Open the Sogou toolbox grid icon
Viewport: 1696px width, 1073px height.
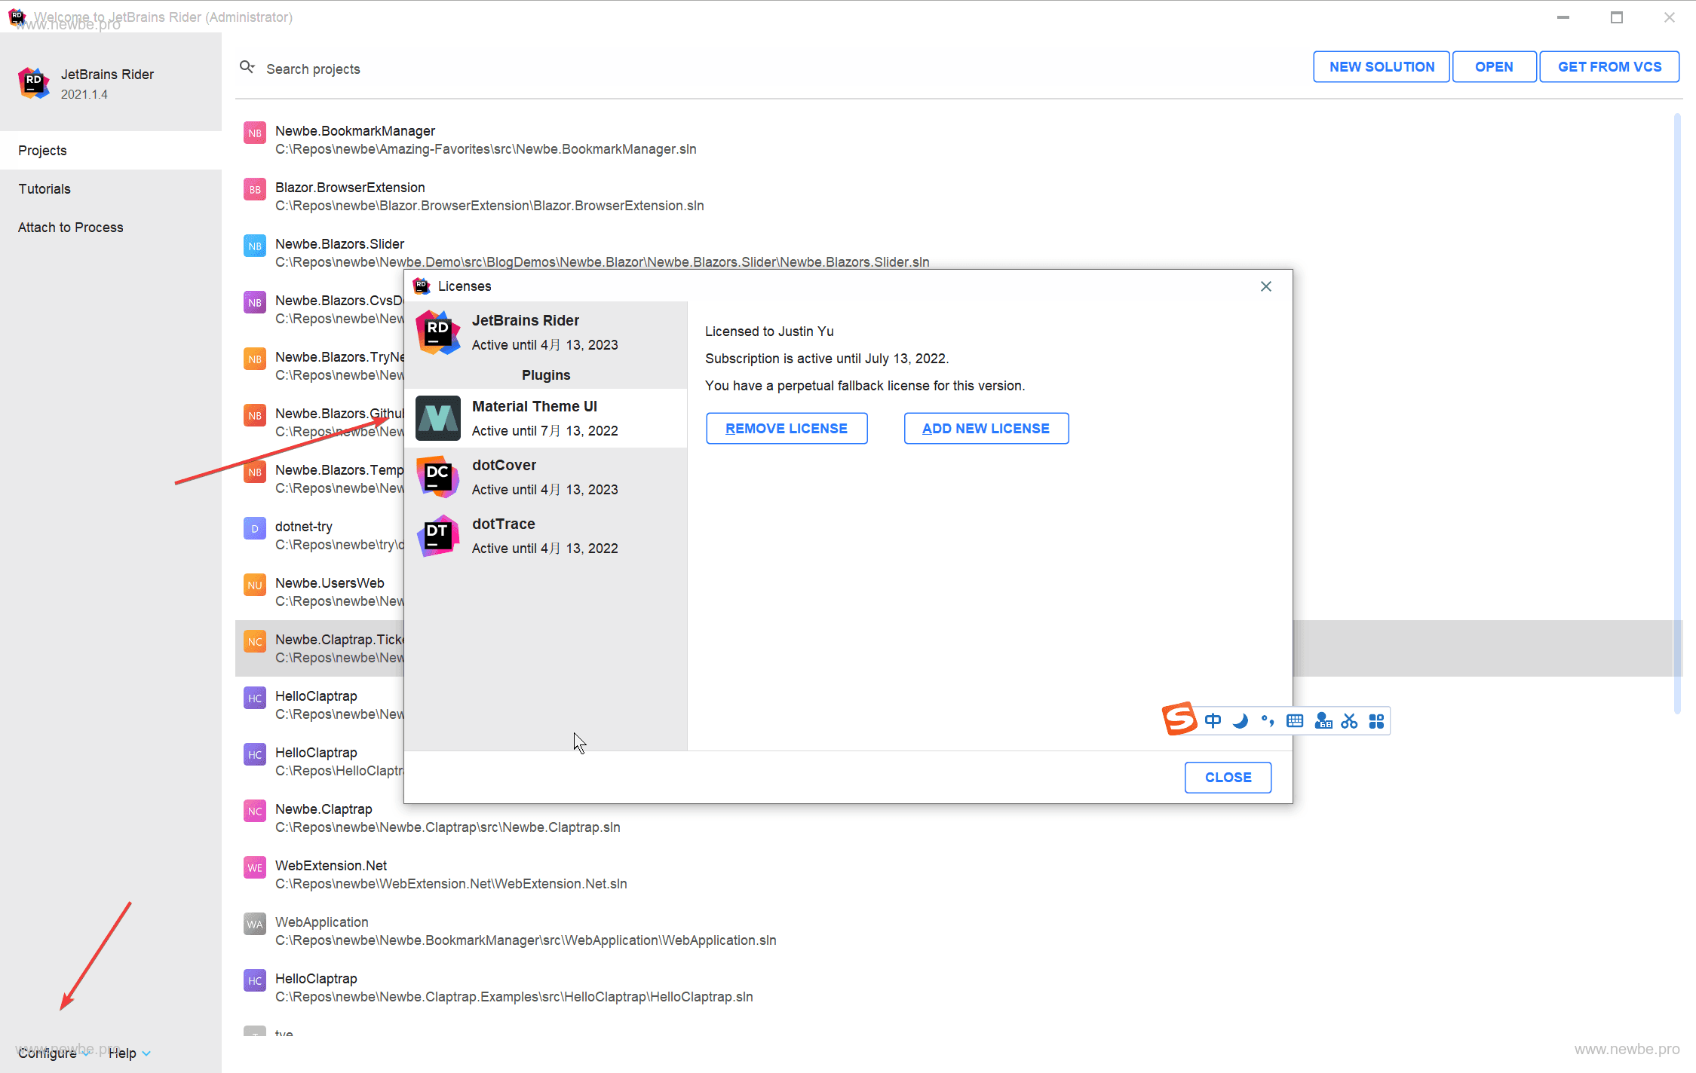(1376, 721)
